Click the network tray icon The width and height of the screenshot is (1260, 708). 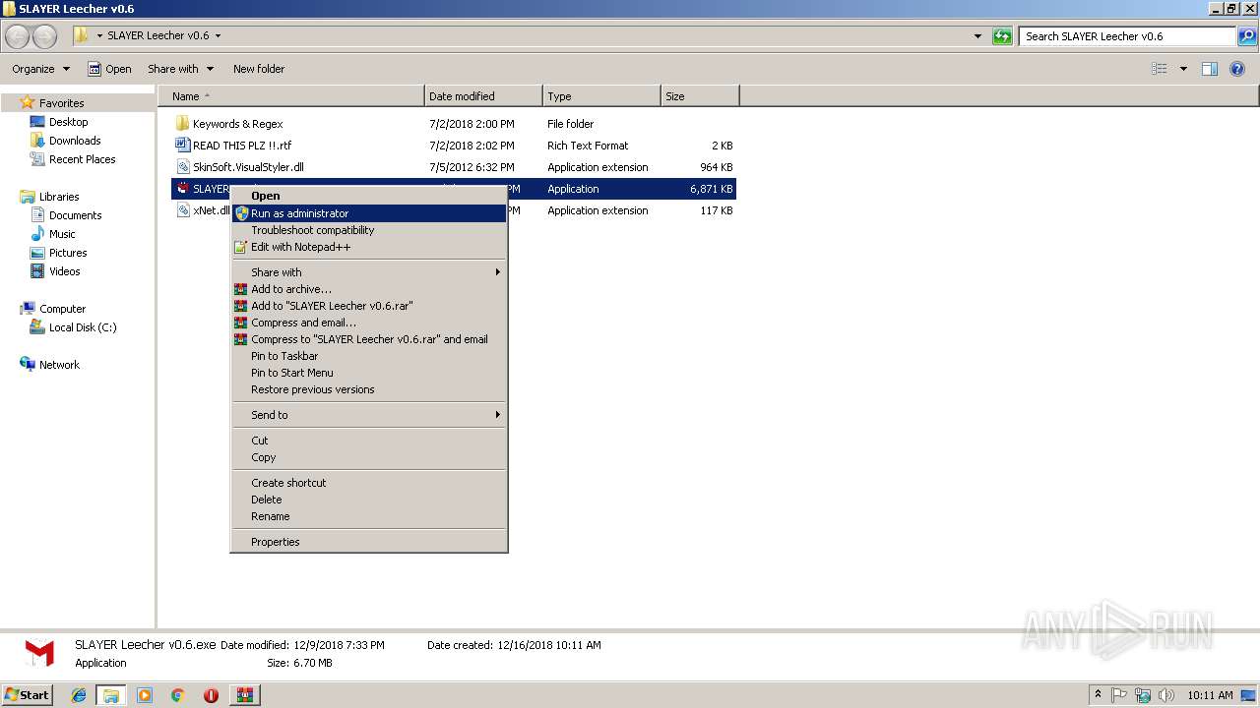pyautogui.click(x=1143, y=695)
